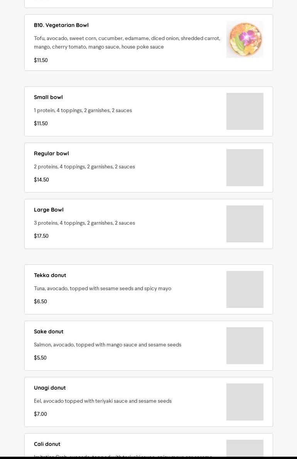The height and width of the screenshot is (459, 297).
Task: Click the Sake donut salmon avocado description
Action: 108,345
